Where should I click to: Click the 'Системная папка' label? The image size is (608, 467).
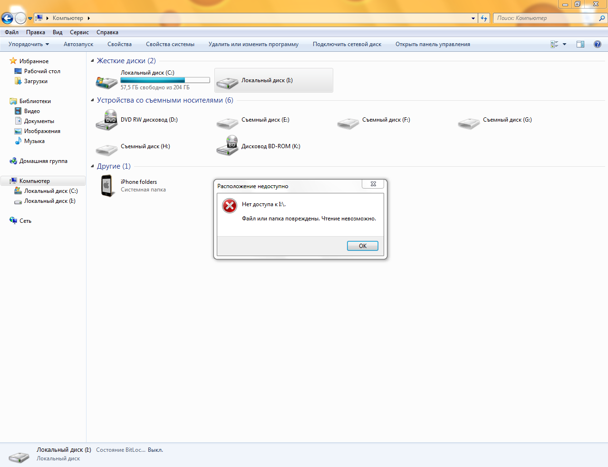(143, 190)
